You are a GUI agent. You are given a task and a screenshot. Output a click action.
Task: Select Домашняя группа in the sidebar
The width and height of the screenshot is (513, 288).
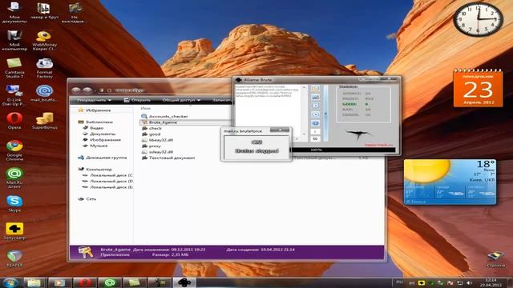(x=103, y=158)
